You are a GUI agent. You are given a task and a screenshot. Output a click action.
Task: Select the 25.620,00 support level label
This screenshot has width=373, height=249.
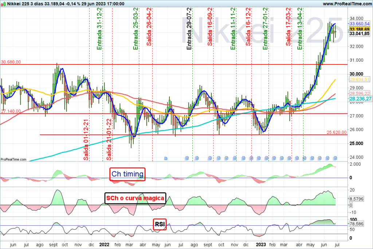pyautogui.click(x=337, y=132)
